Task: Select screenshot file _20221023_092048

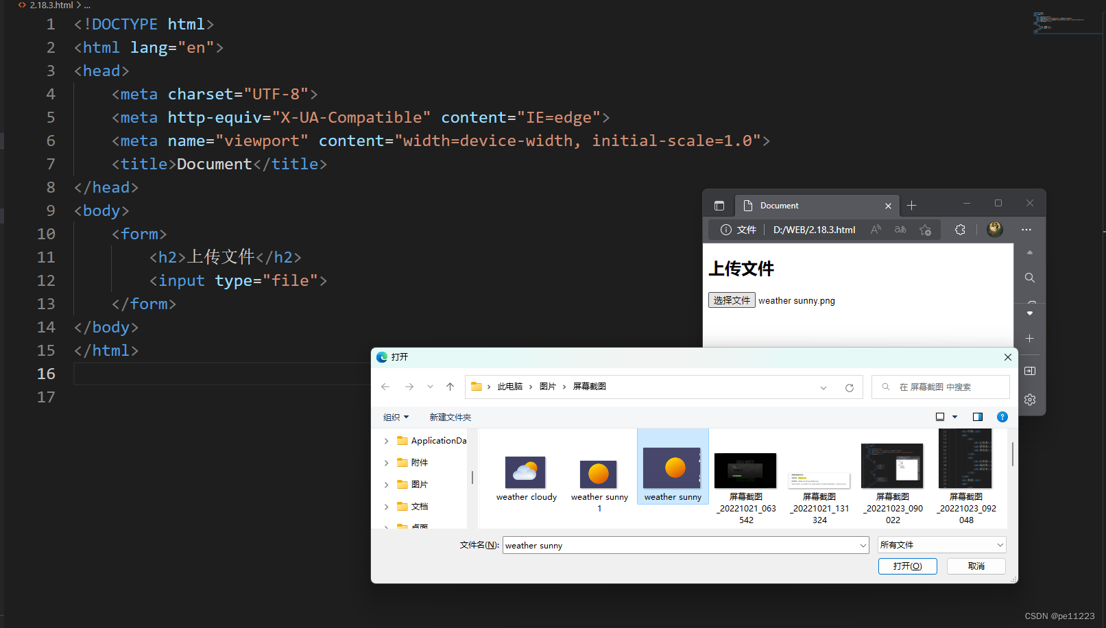Action: (966, 477)
